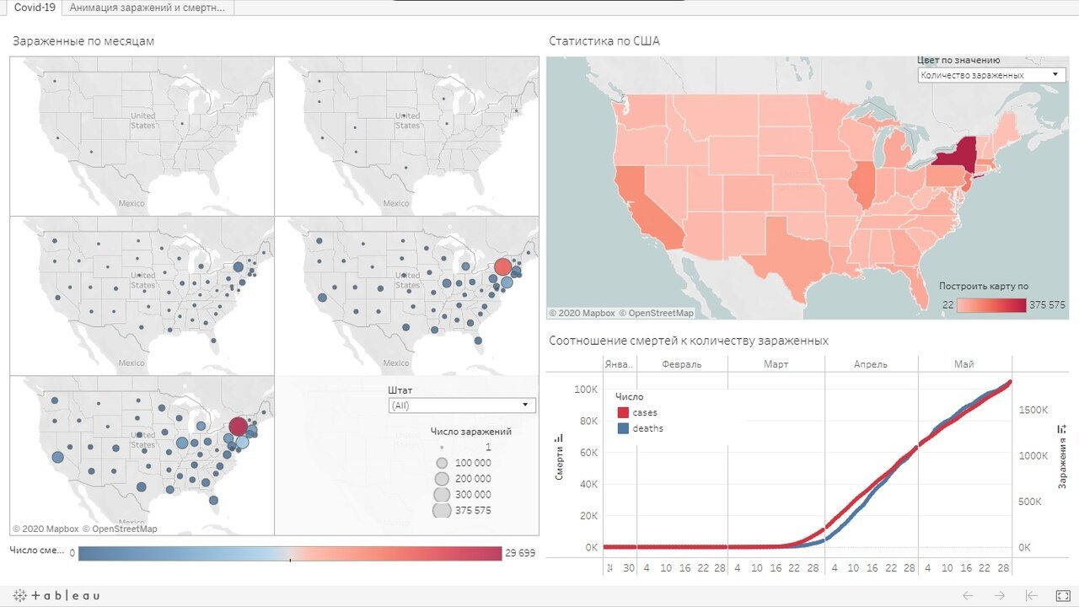Open the Штат filter dropdown
The image size is (1079, 607).
(x=462, y=406)
